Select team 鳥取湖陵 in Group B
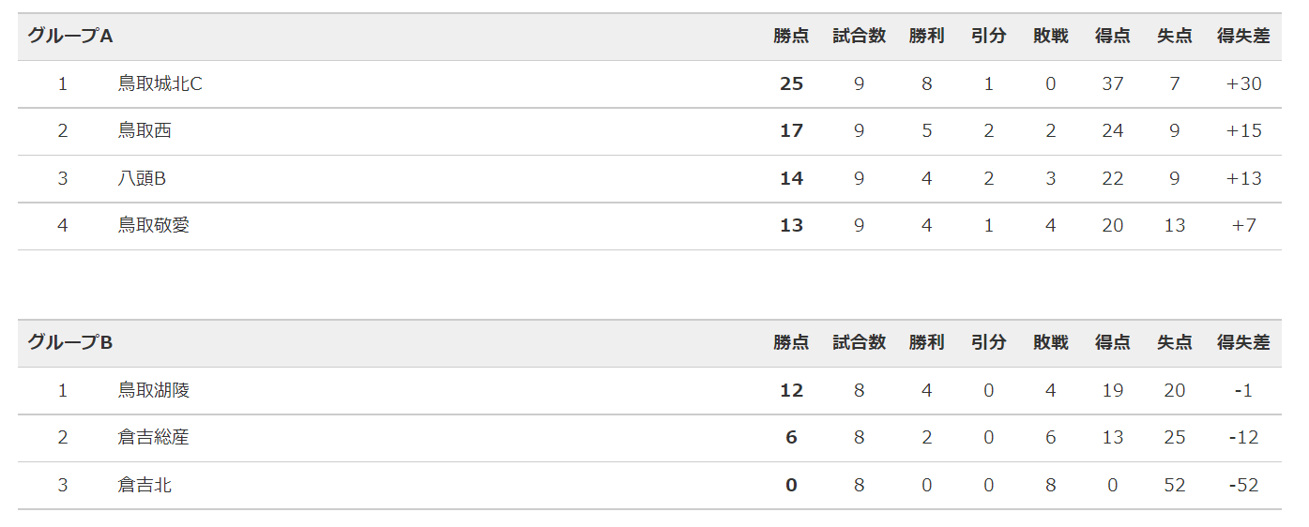The width and height of the screenshot is (1309, 527). point(154,390)
